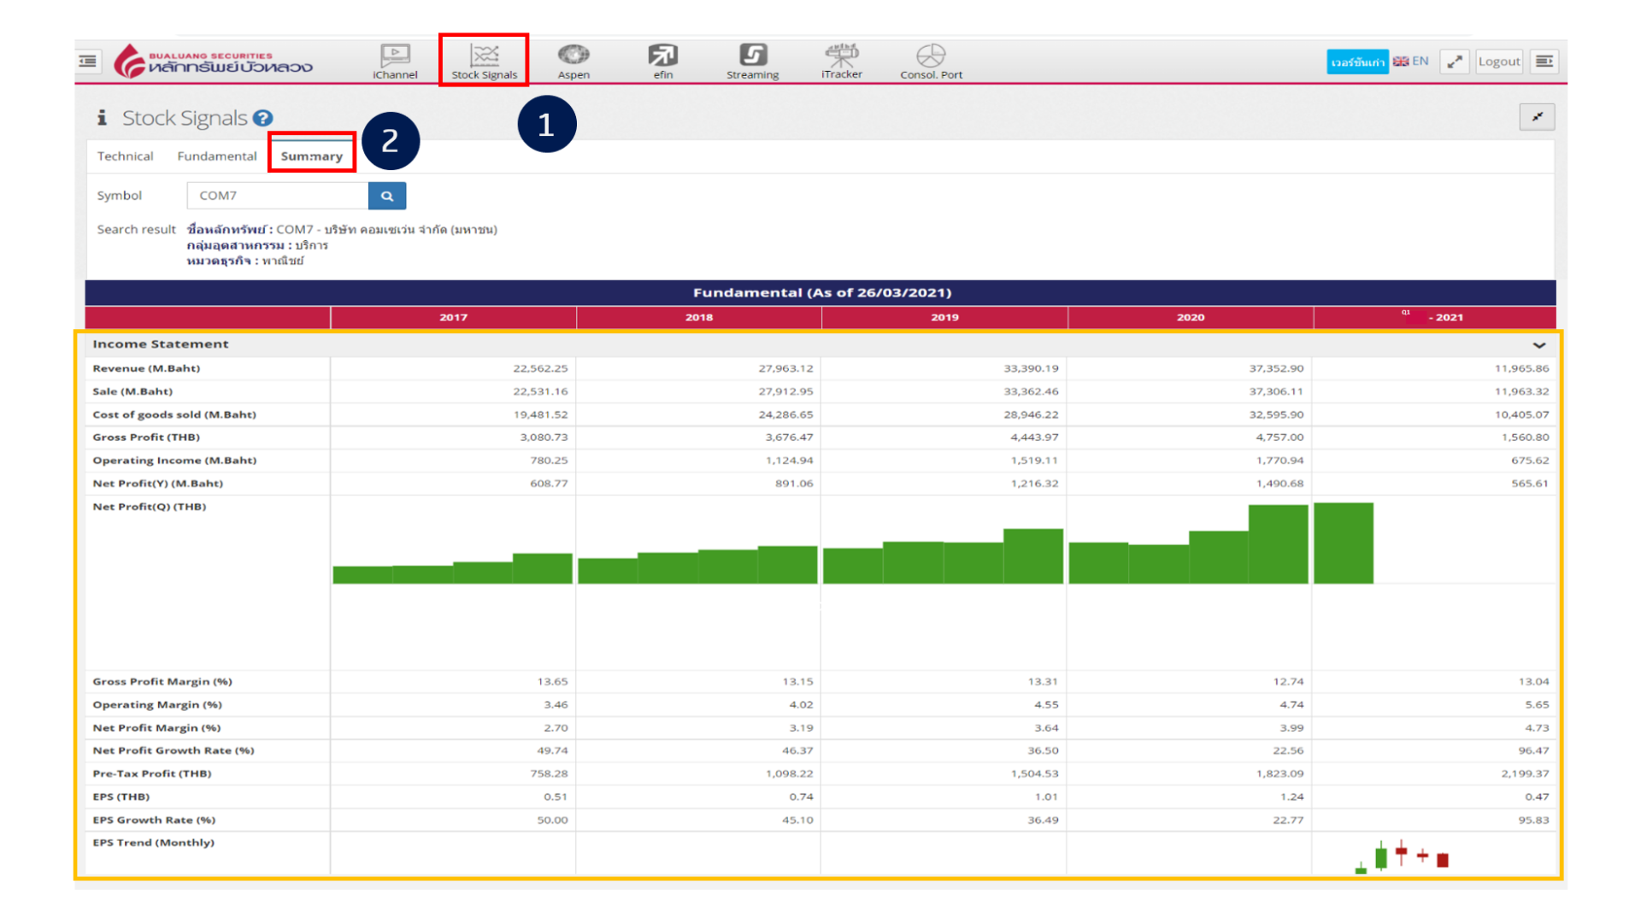The height and width of the screenshot is (923, 1641).
Task: Click the 2019 column header
Action: tap(944, 317)
